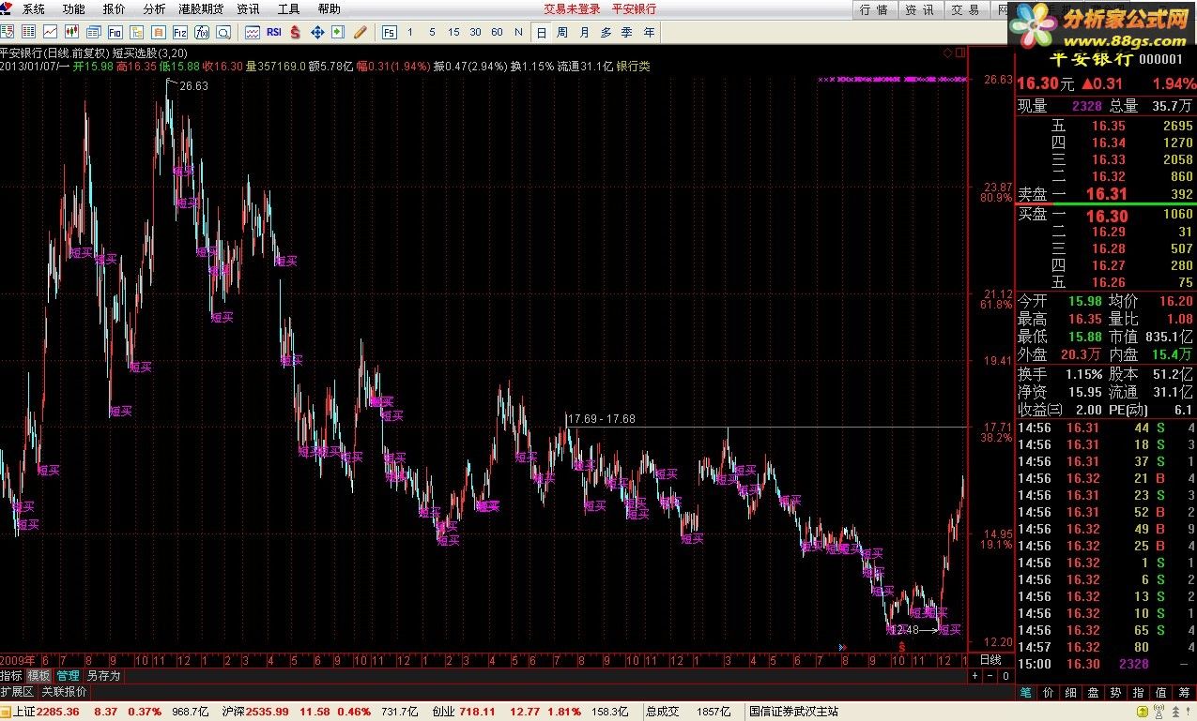Switch to multi-day 多 period
Image resolution: width=1197 pixels, height=721 pixels.
coord(606,32)
